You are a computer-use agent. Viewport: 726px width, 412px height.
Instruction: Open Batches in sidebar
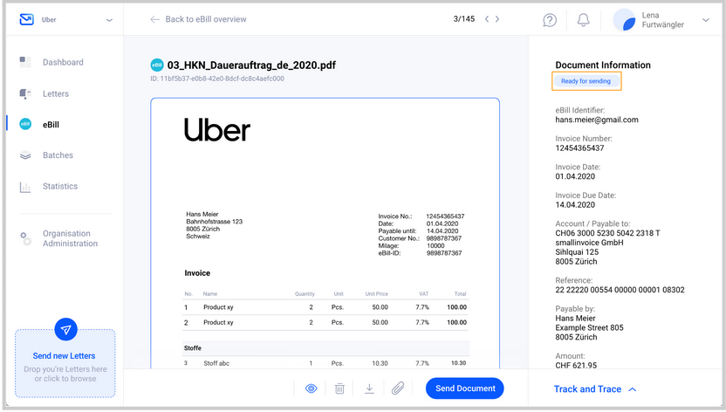click(x=58, y=155)
